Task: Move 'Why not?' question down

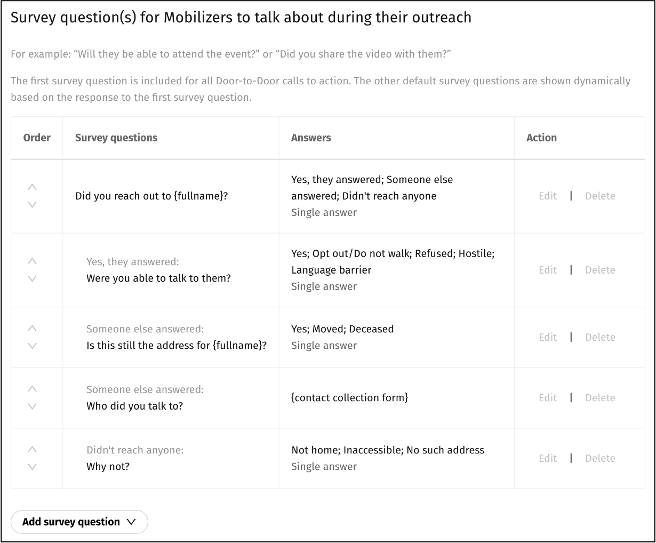Action: (32, 467)
